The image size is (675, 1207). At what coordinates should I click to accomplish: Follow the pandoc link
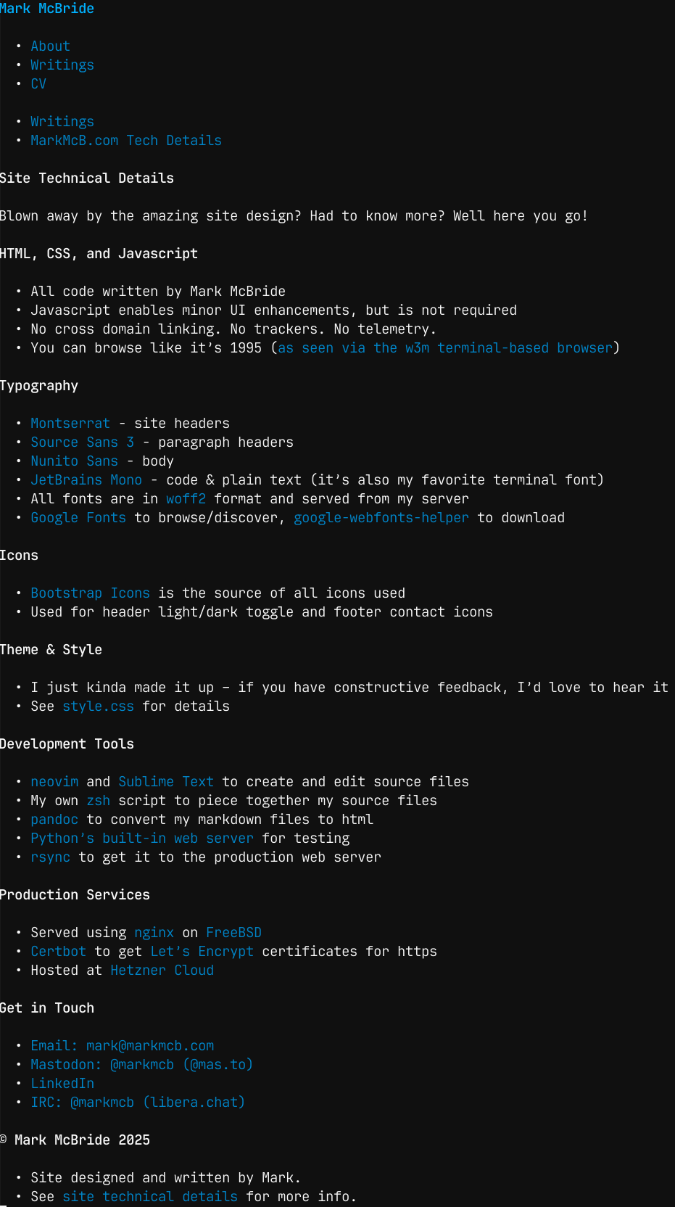(54, 820)
